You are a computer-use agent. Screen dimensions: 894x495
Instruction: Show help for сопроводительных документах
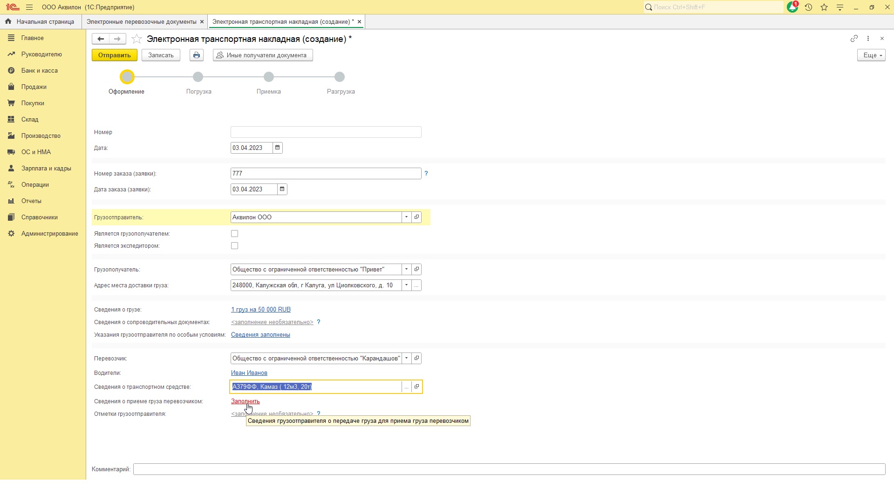coord(319,322)
